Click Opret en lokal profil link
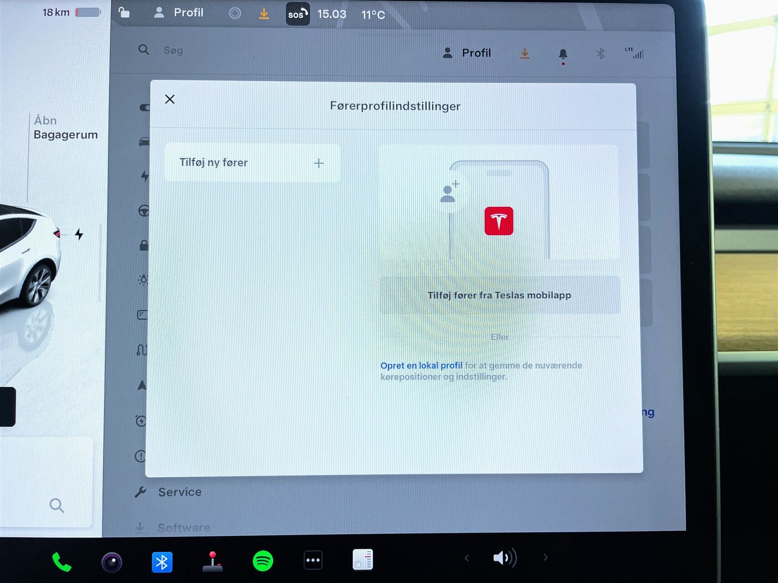The image size is (778, 583). coord(421,365)
